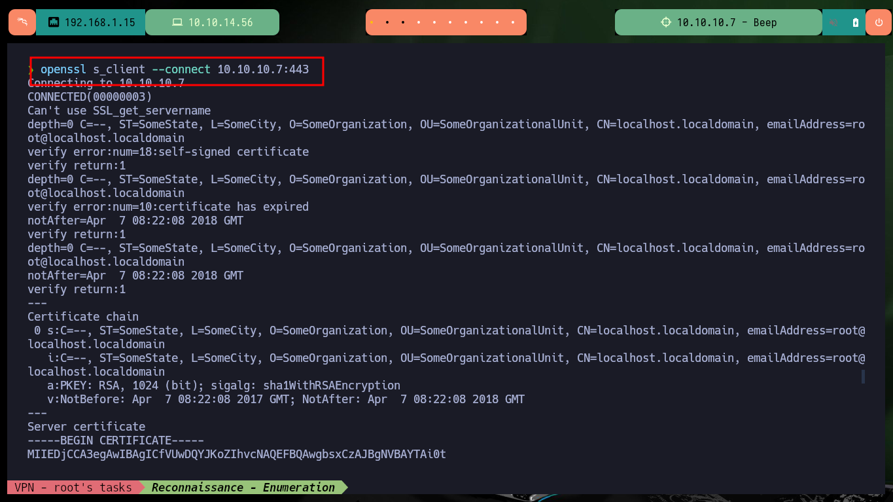The width and height of the screenshot is (893, 502).
Task: Click the 10.10.10.7 - Beep target label
Action: click(727, 22)
